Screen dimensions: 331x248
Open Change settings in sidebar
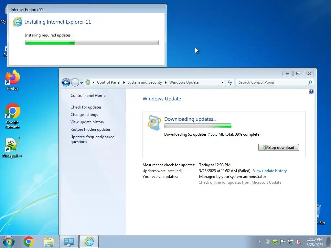coord(84,115)
